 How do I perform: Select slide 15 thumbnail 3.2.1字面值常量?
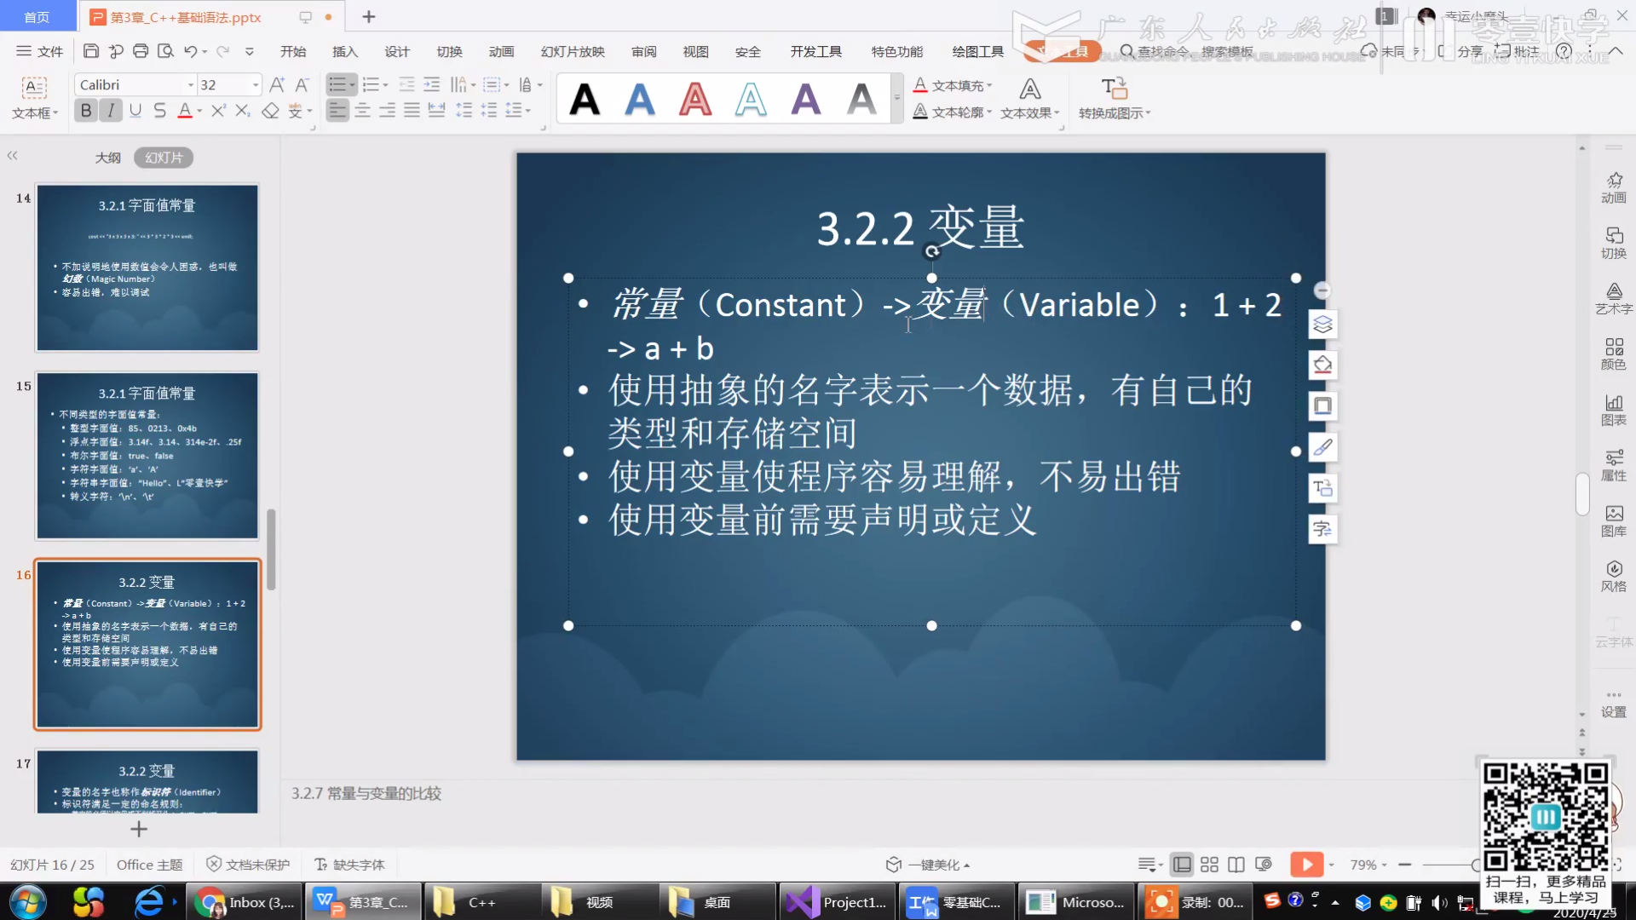point(147,456)
